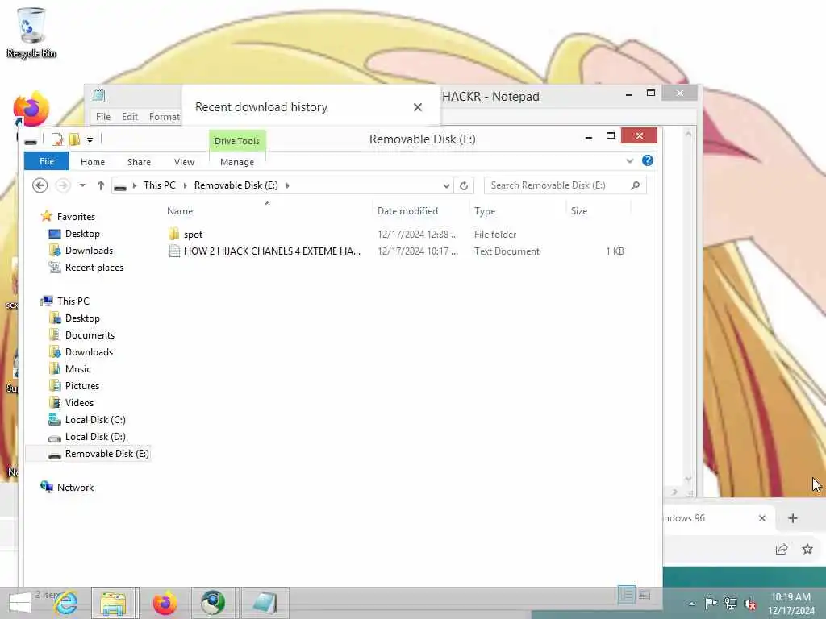Select This PC in the navigation pane
Viewport: 826px width, 619px height.
73,301
